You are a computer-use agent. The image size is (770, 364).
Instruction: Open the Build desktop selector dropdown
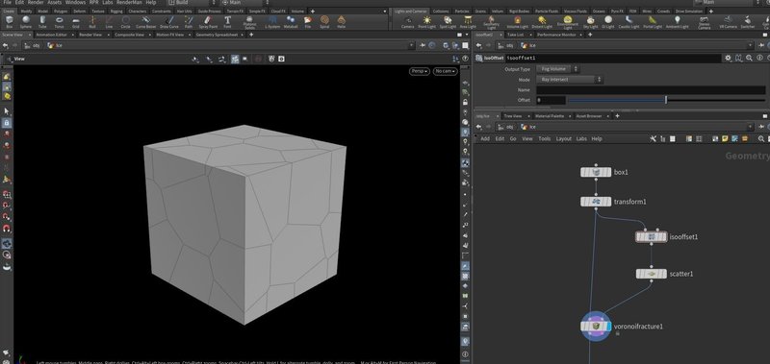[x=192, y=3]
